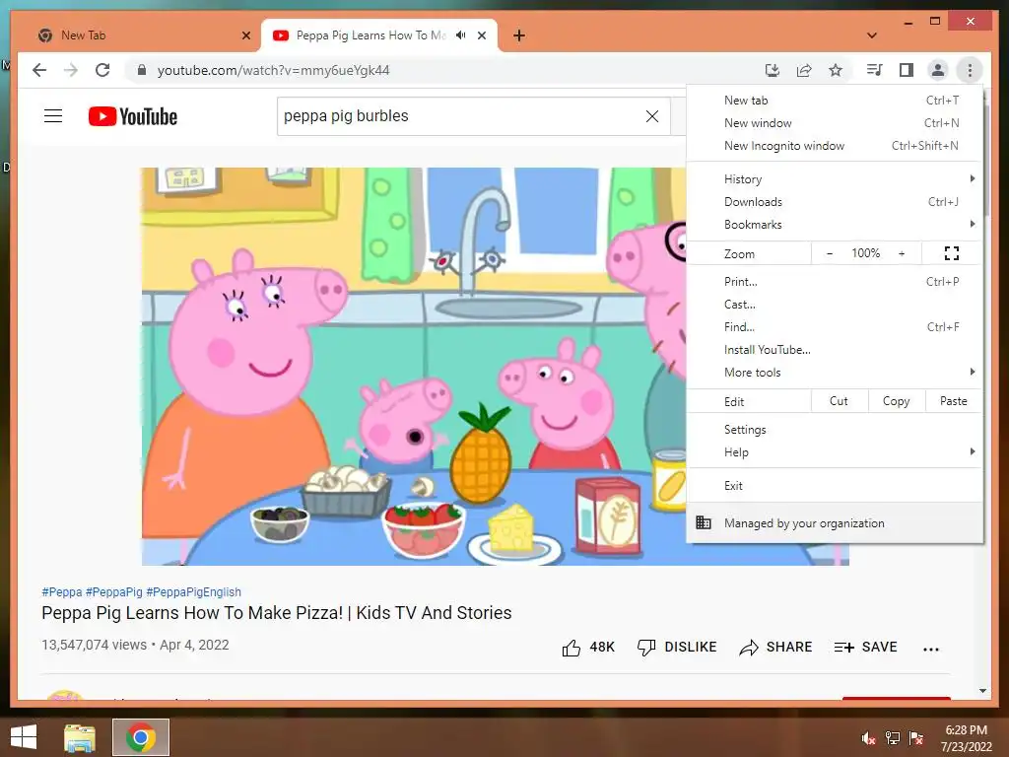1009x757 pixels.
Task: Open a new tab with the plus button
Action: pos(519,35)
